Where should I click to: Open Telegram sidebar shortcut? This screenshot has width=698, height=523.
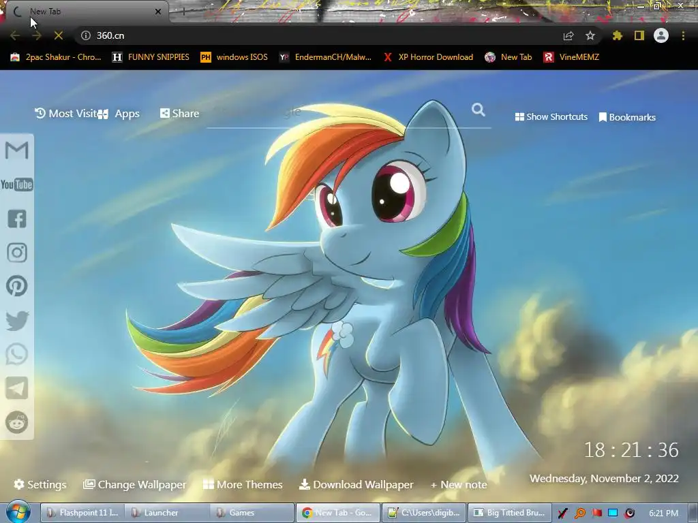17,388
